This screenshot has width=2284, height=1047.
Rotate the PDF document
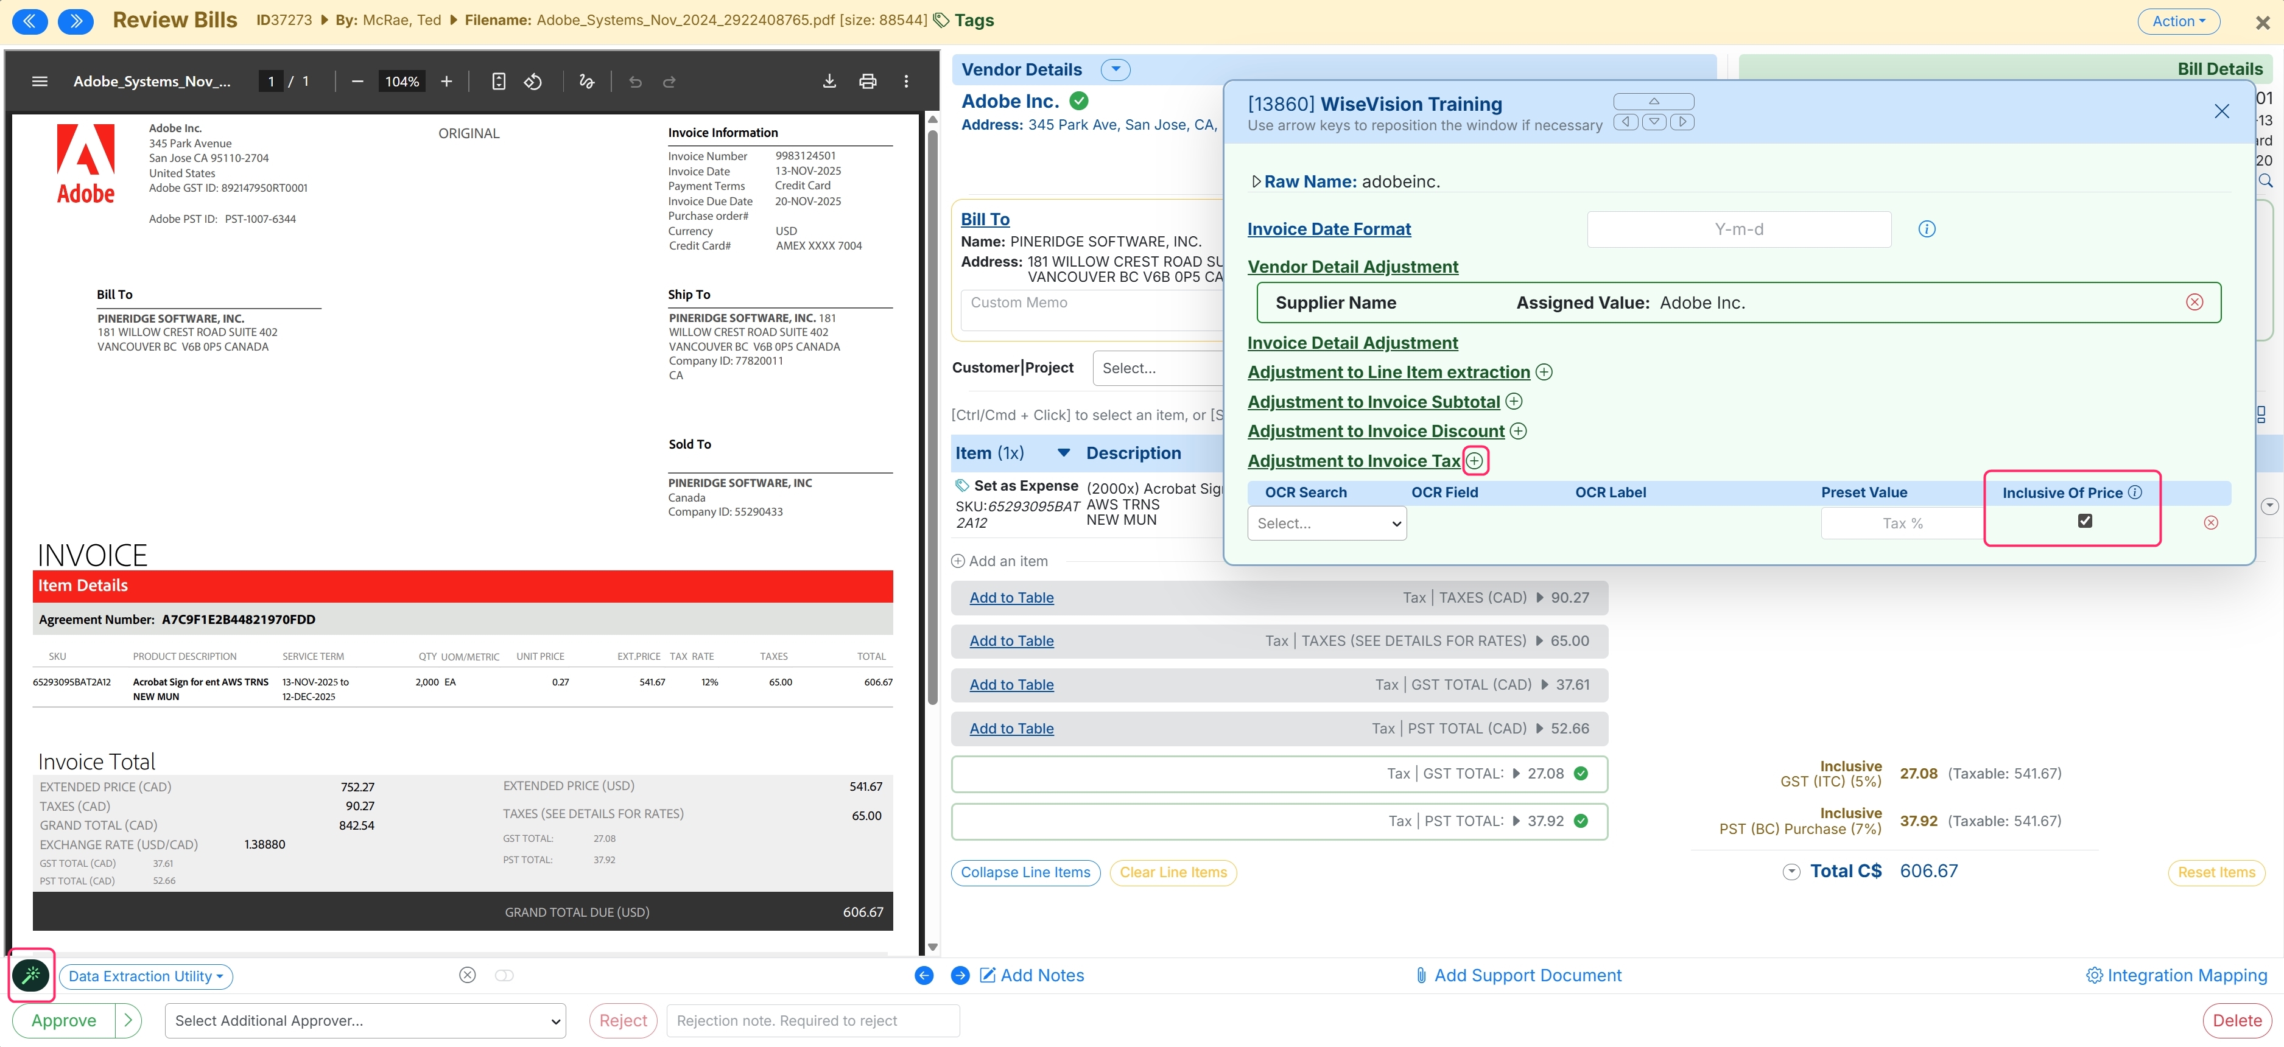point(533,82)
